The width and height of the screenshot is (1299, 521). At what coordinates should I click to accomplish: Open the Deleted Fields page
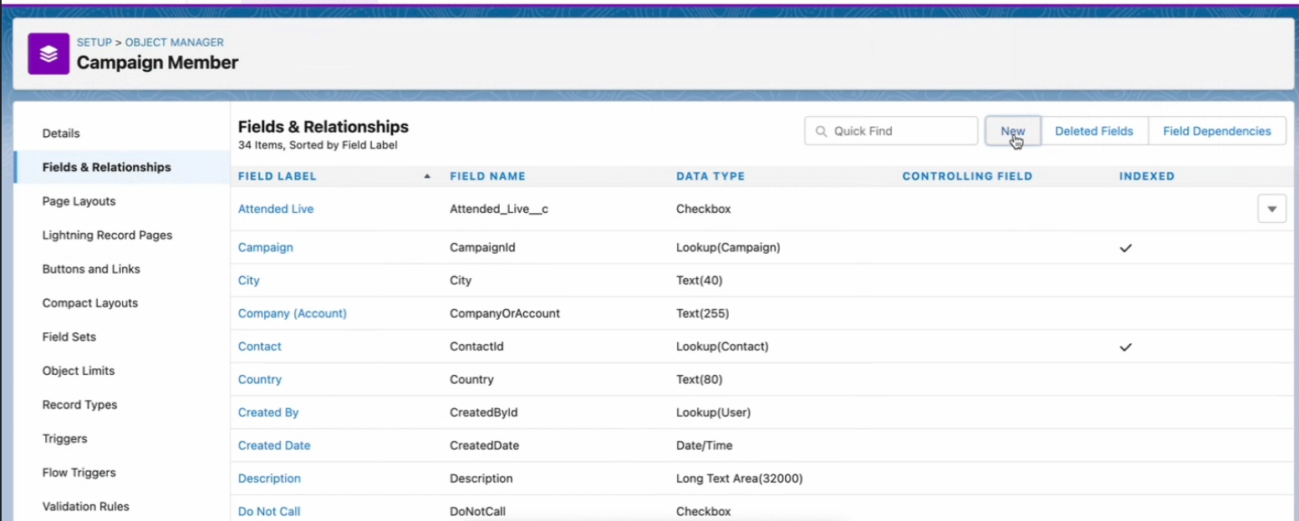(1093, 131)
